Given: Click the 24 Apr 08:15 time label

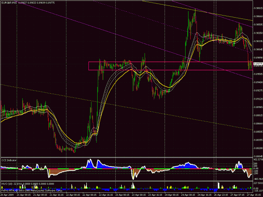Looking at the screenshot, I should 188,195.
